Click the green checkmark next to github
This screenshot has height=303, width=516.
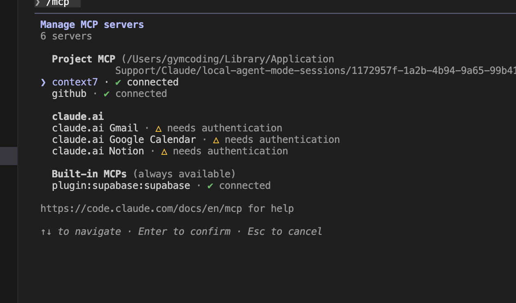(x=107, y=94)
